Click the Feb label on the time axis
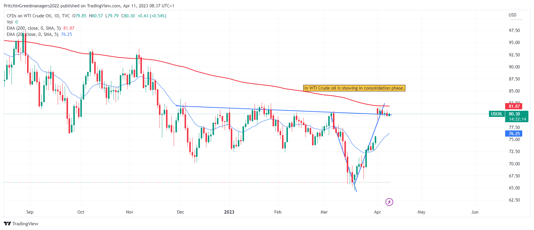Viewport: 534px width, 230px height. click(278, 212)
